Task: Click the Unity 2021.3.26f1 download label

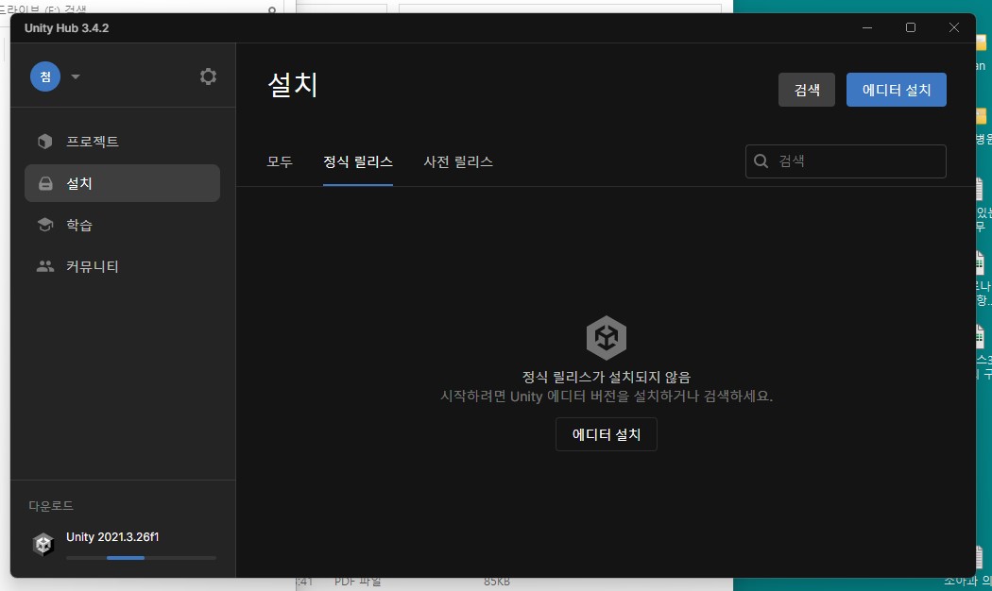Action: (x=112, y=536)
